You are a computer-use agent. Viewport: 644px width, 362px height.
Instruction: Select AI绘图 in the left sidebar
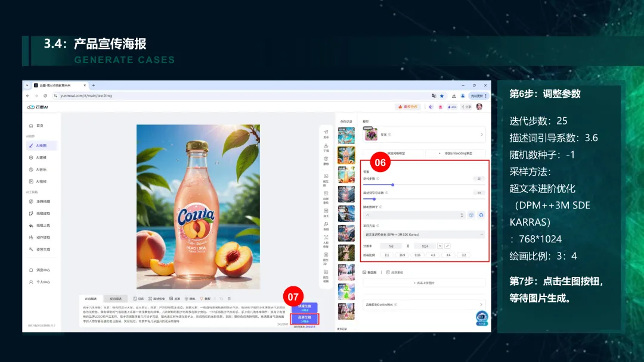[x=42, y=145]
